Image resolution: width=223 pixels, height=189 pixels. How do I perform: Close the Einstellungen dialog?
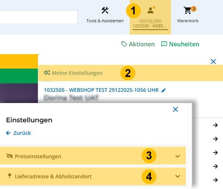pyautogui.click(x=175, y=109)
